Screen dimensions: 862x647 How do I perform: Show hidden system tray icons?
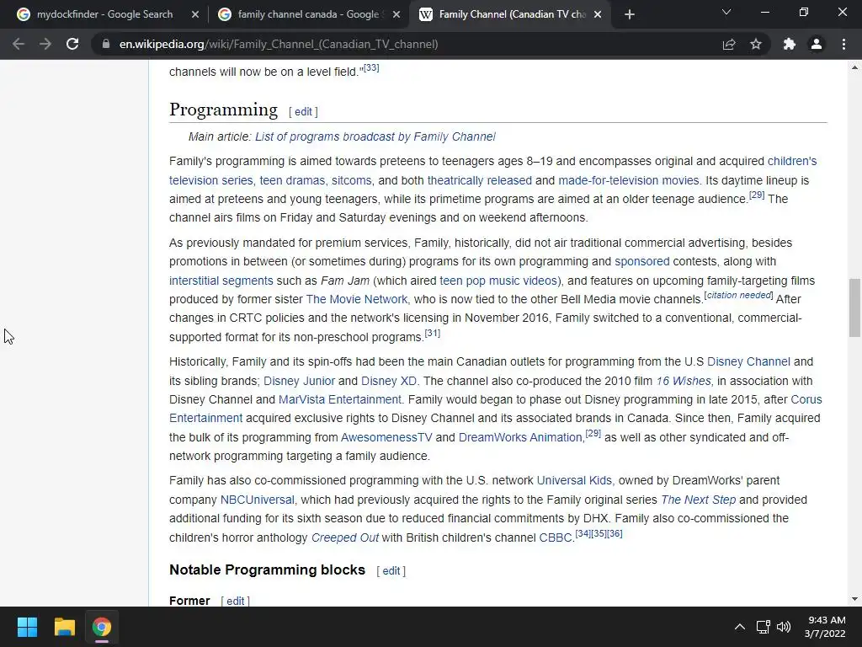pyautogui.click(x=740, y=627)
